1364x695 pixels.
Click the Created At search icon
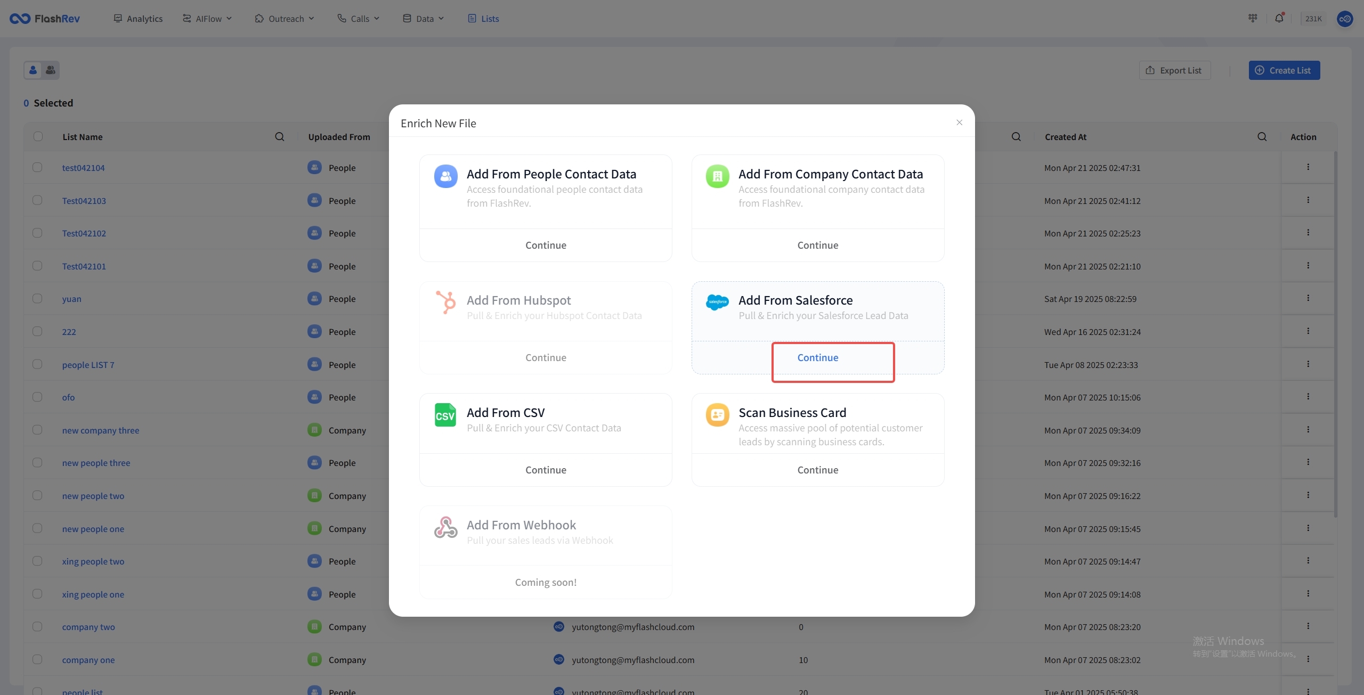pos(1262,137)
